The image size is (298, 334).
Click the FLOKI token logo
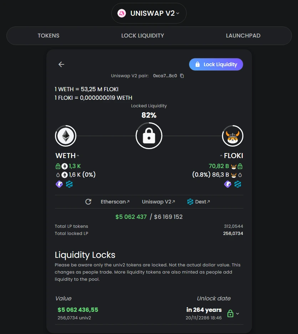point(233,136)
